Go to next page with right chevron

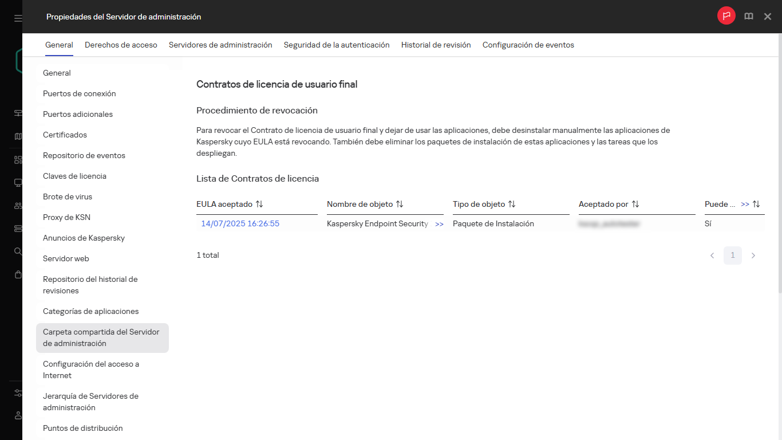pos(753,256)
